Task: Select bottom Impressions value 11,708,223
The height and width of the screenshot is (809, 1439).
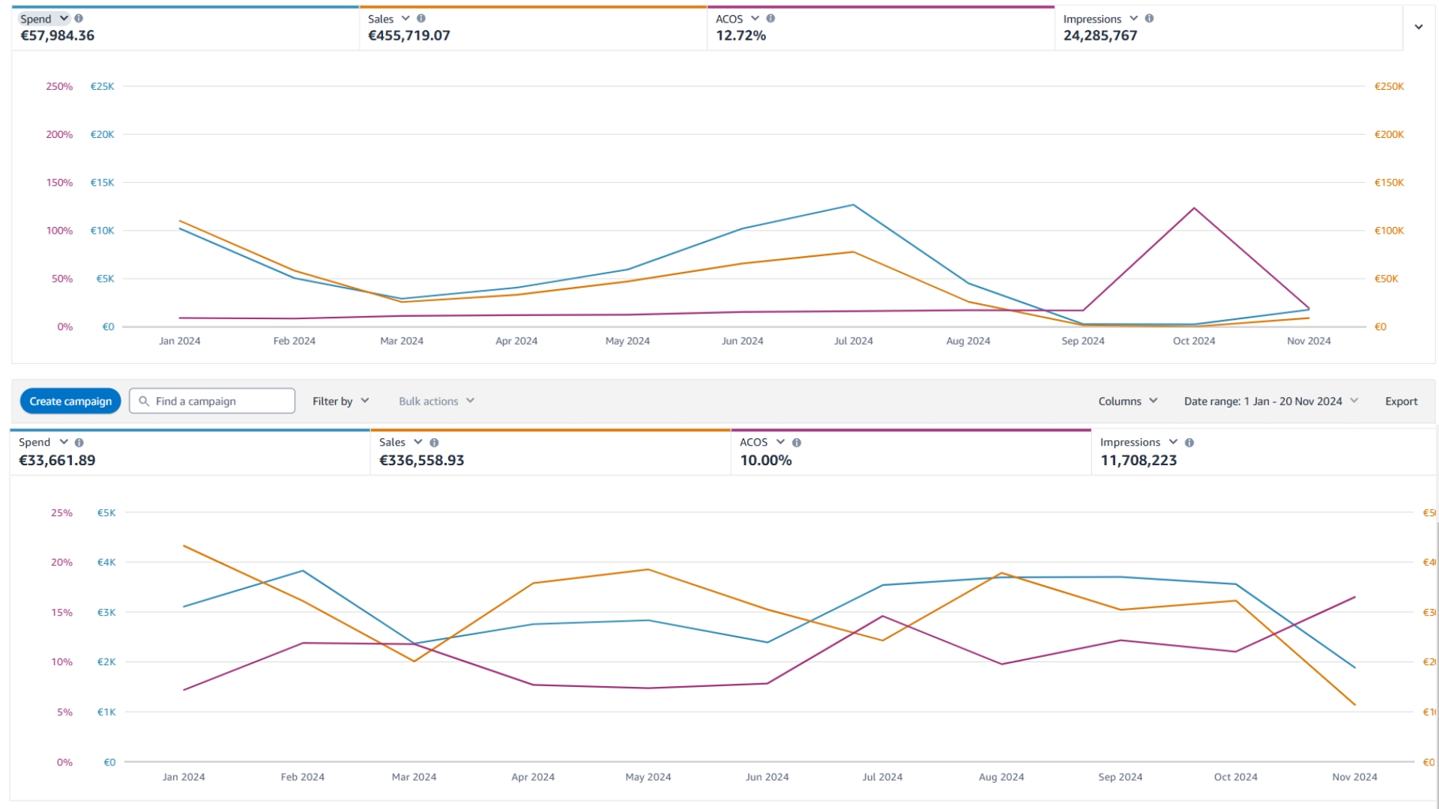Action: [1138, 461]
